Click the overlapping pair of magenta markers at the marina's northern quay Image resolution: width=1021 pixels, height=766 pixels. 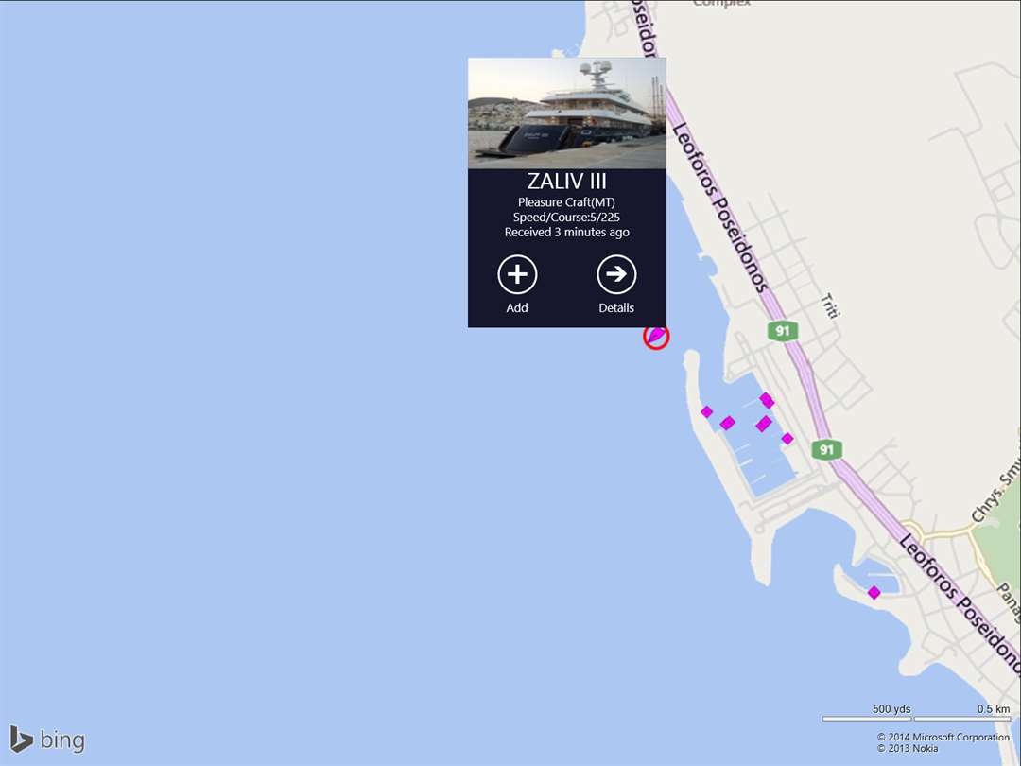point(767,400)
